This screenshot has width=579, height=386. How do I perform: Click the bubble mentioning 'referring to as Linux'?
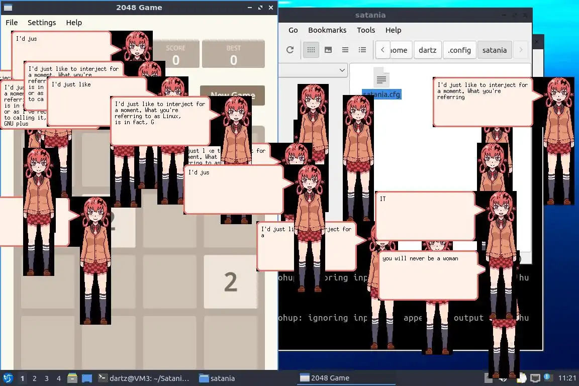161,121
